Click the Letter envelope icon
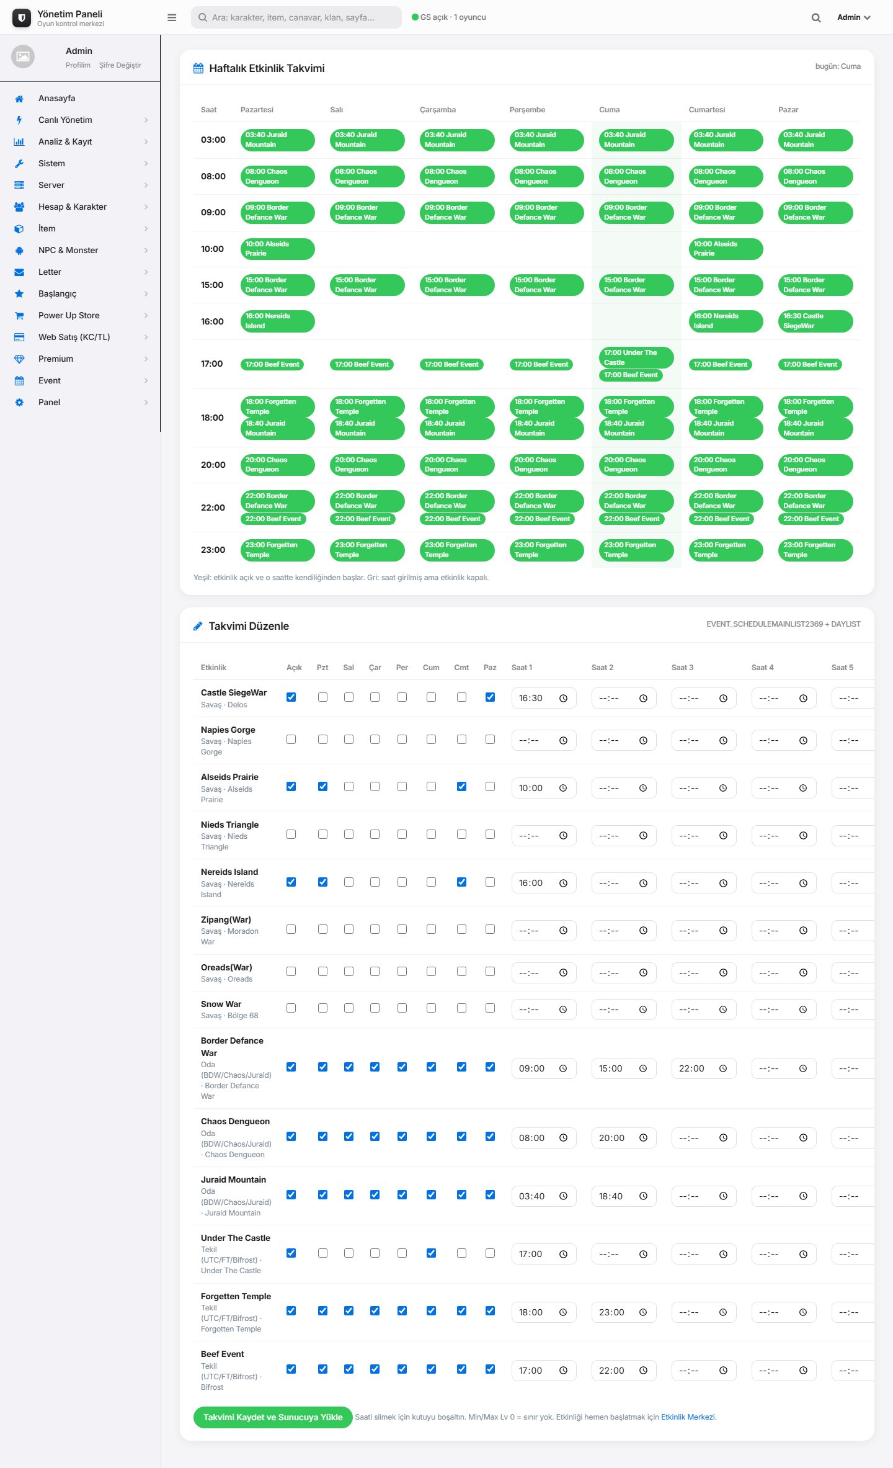The image size is (893, 1468). 19,272
